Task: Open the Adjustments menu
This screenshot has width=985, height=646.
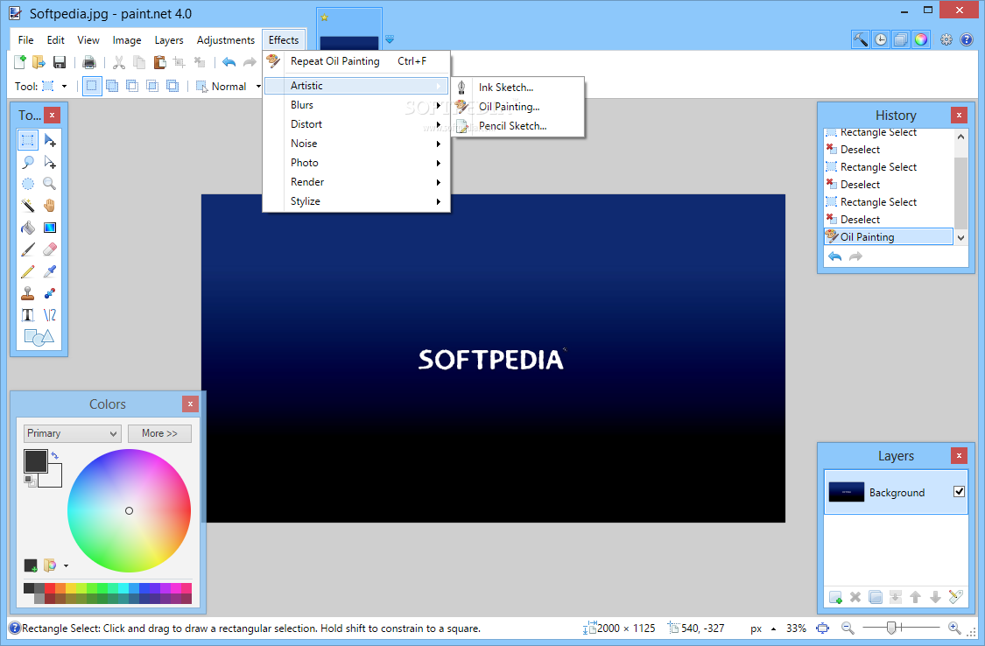Action: coord(226,39)
